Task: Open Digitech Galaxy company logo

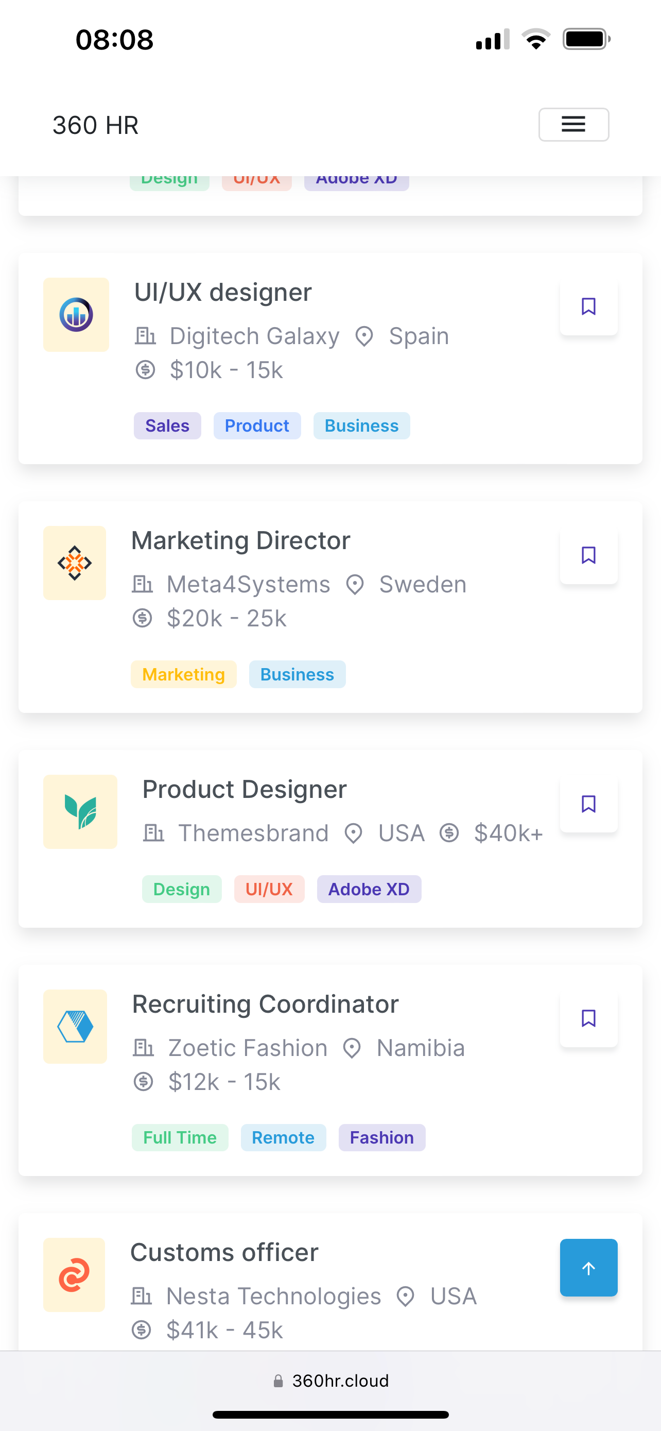Action: pos(76,314)
